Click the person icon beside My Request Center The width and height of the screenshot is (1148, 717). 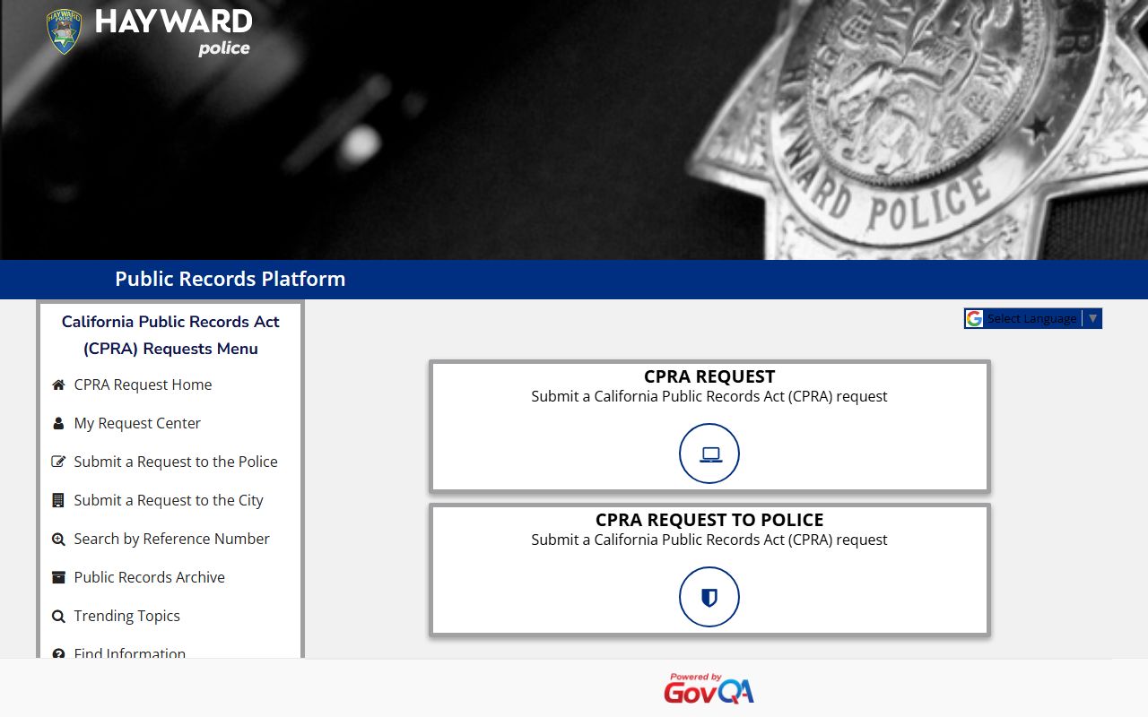tap(58, 423)
